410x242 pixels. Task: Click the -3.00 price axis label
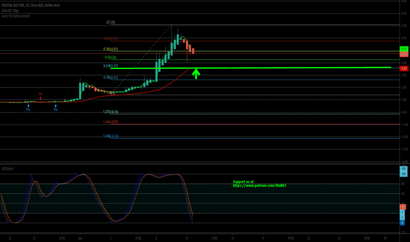[x=404, y=149]
